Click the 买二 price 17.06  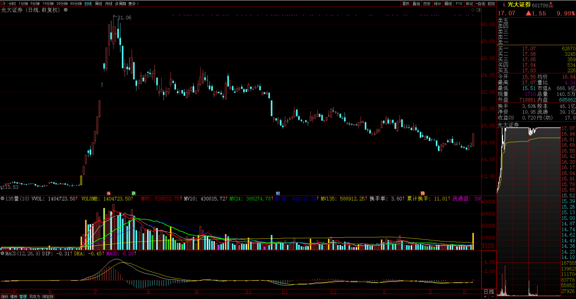(529, 54)
